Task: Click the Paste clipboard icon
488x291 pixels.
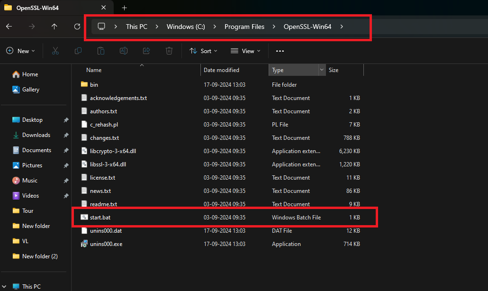Action: click(x=100, y=51)
